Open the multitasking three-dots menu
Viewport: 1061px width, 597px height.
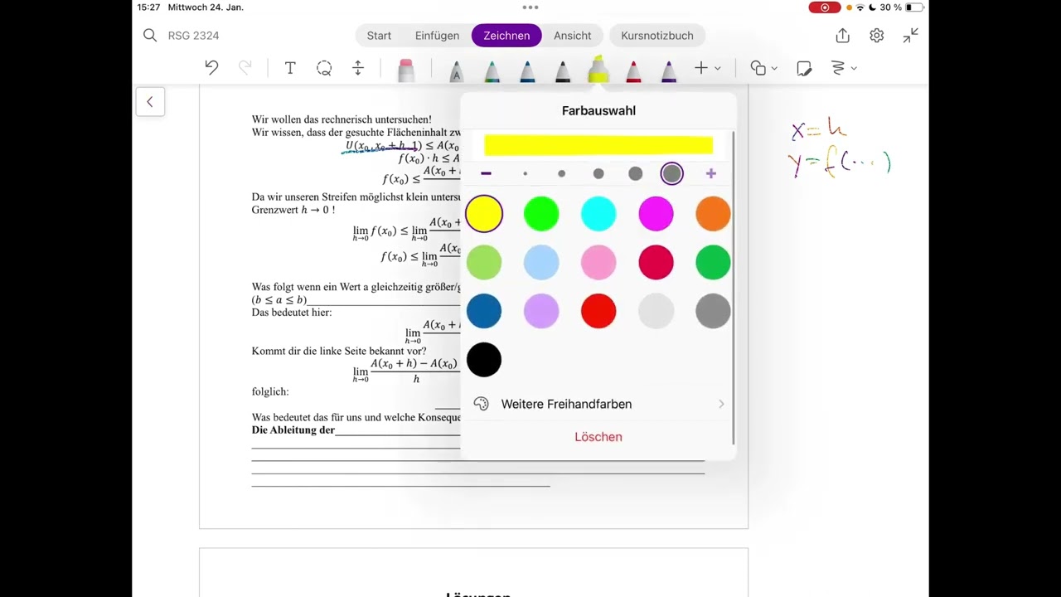click(530, 7)
